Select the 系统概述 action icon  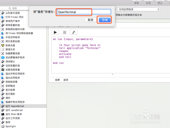click(3, 86)
